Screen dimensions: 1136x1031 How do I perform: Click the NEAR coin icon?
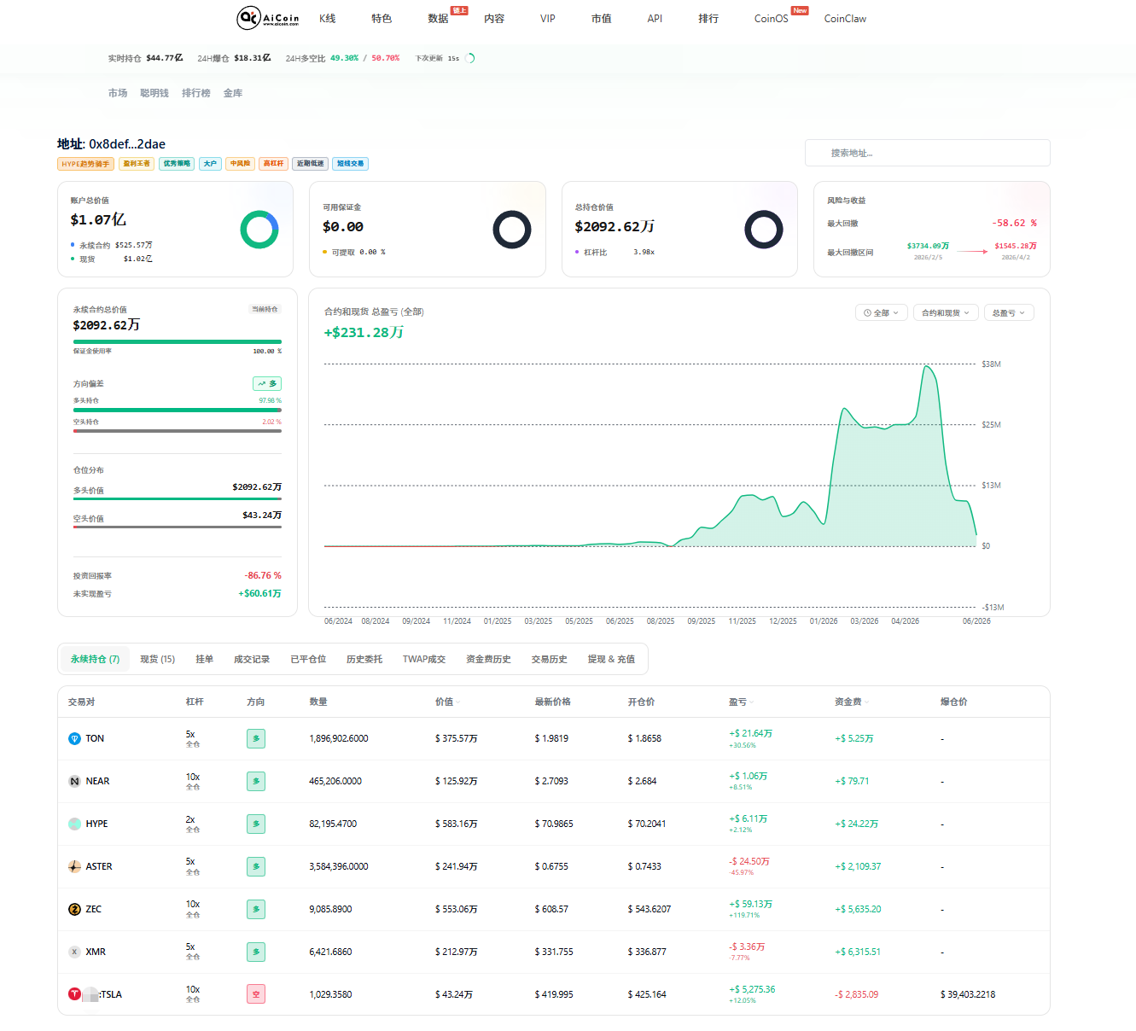click(74, 781)
